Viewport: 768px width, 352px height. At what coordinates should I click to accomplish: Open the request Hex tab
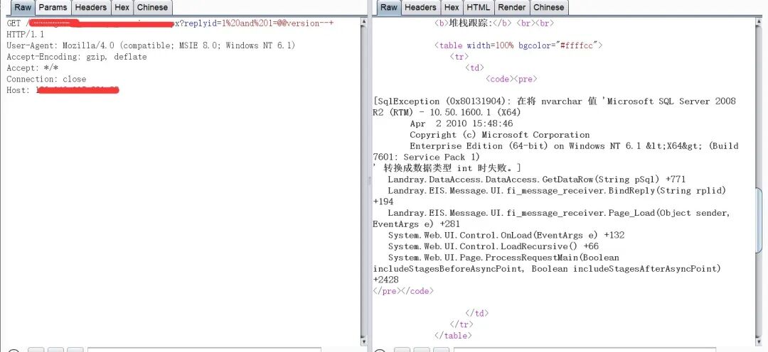[x=122, y=7]
